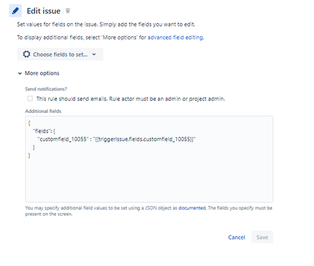Place cursor on the opening brace first line
This screenshot has width=314, height=266.
29,123
